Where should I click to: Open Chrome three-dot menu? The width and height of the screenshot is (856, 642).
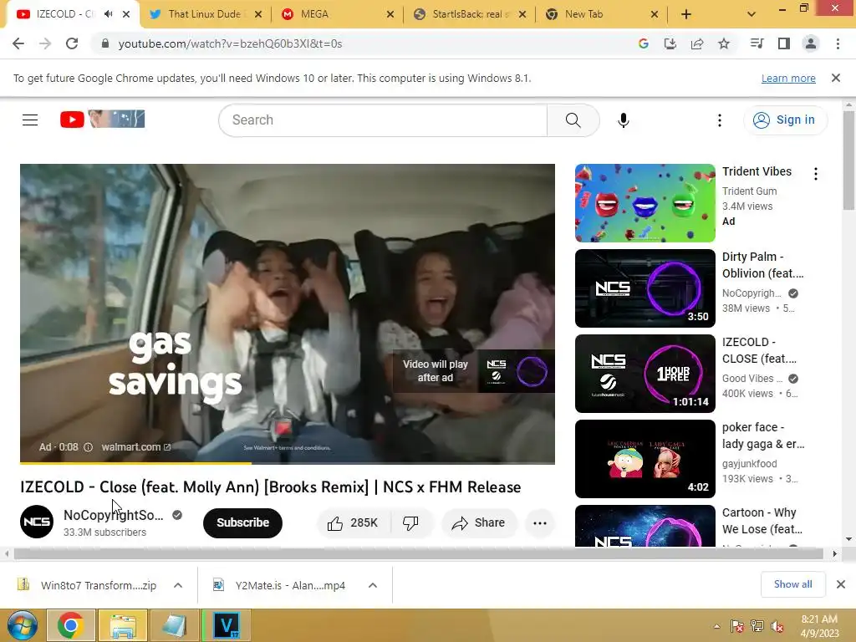click(838, 43)
